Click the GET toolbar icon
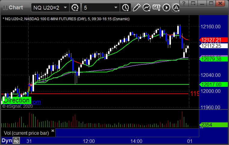 point(156,8)
